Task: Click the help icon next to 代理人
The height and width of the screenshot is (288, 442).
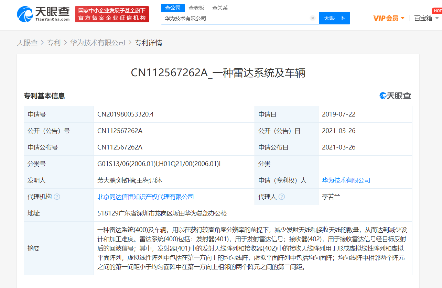Action: pyautogui.click(x=282, y=197)
